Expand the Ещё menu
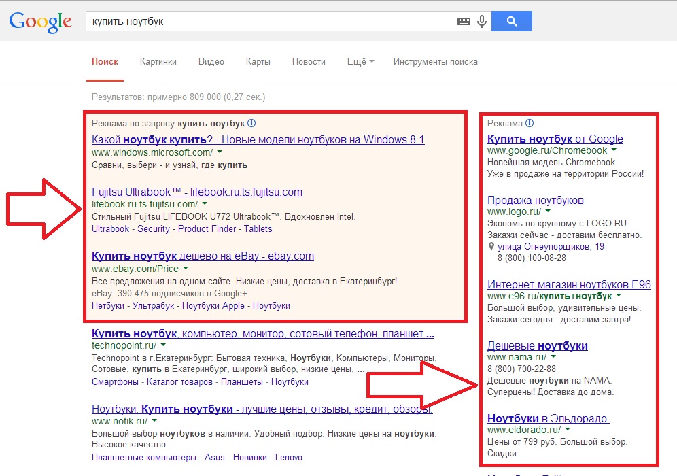677x476 pixels. tap(360, 62)
